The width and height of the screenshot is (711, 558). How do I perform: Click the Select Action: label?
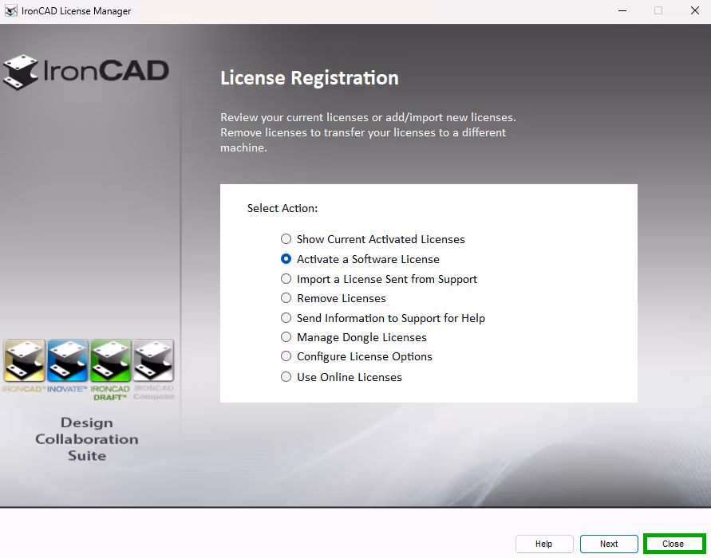pos(282,208)
